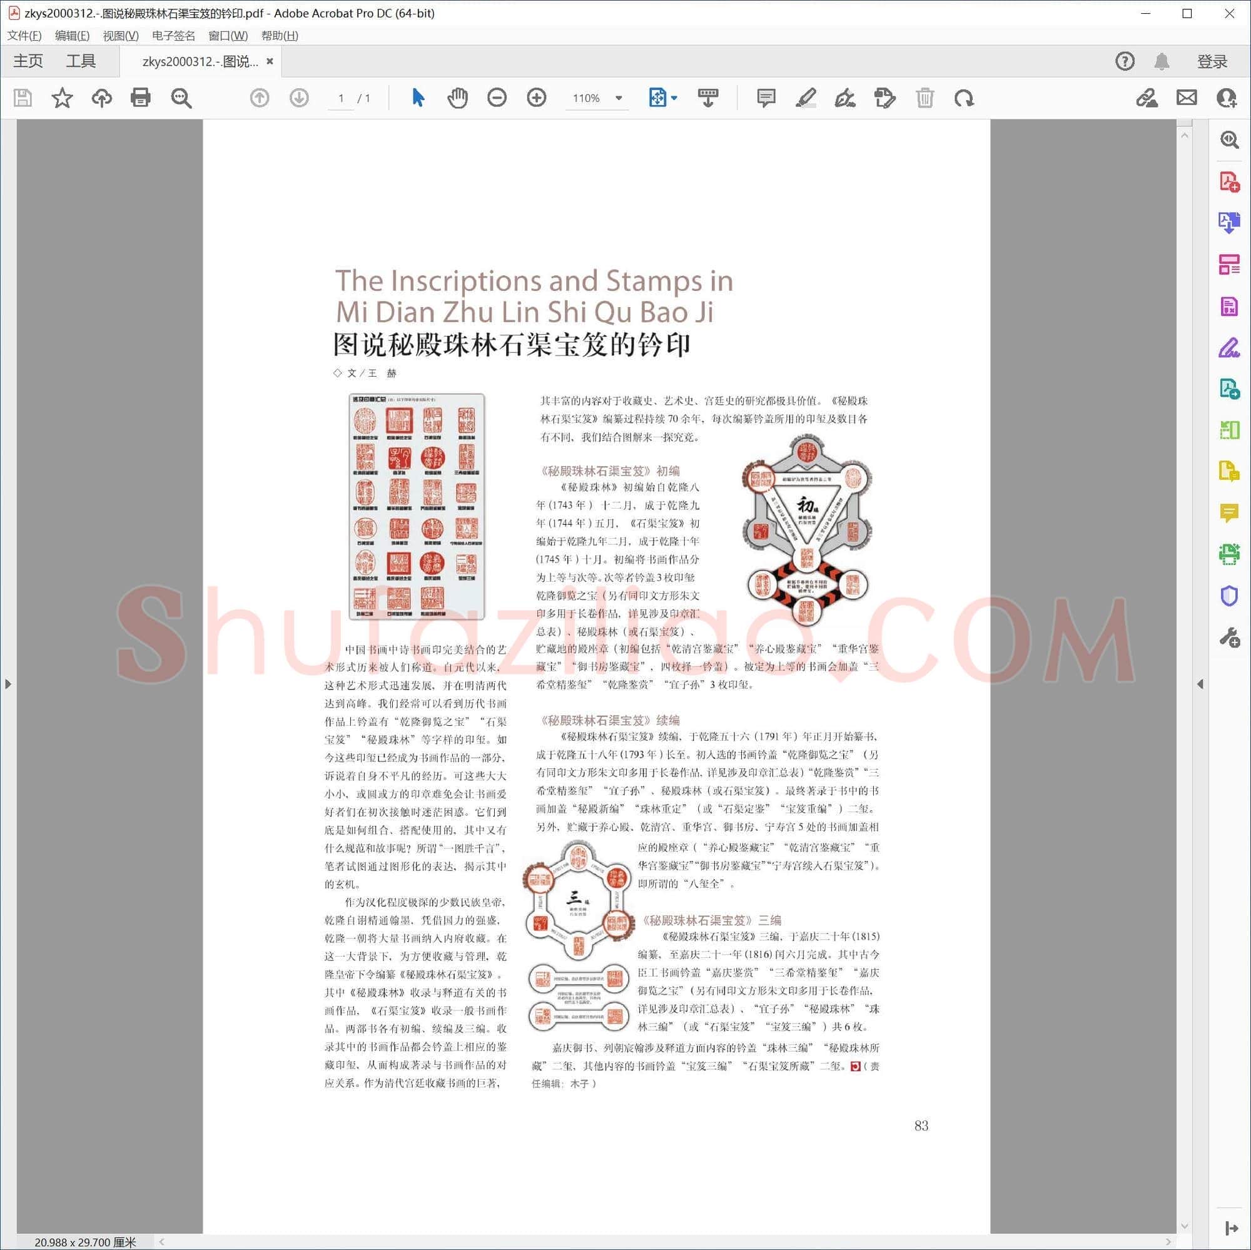The image size is (1251, 1250).
Task: Expand right pane with bottom arrow button
Action: point(1232,1229)
